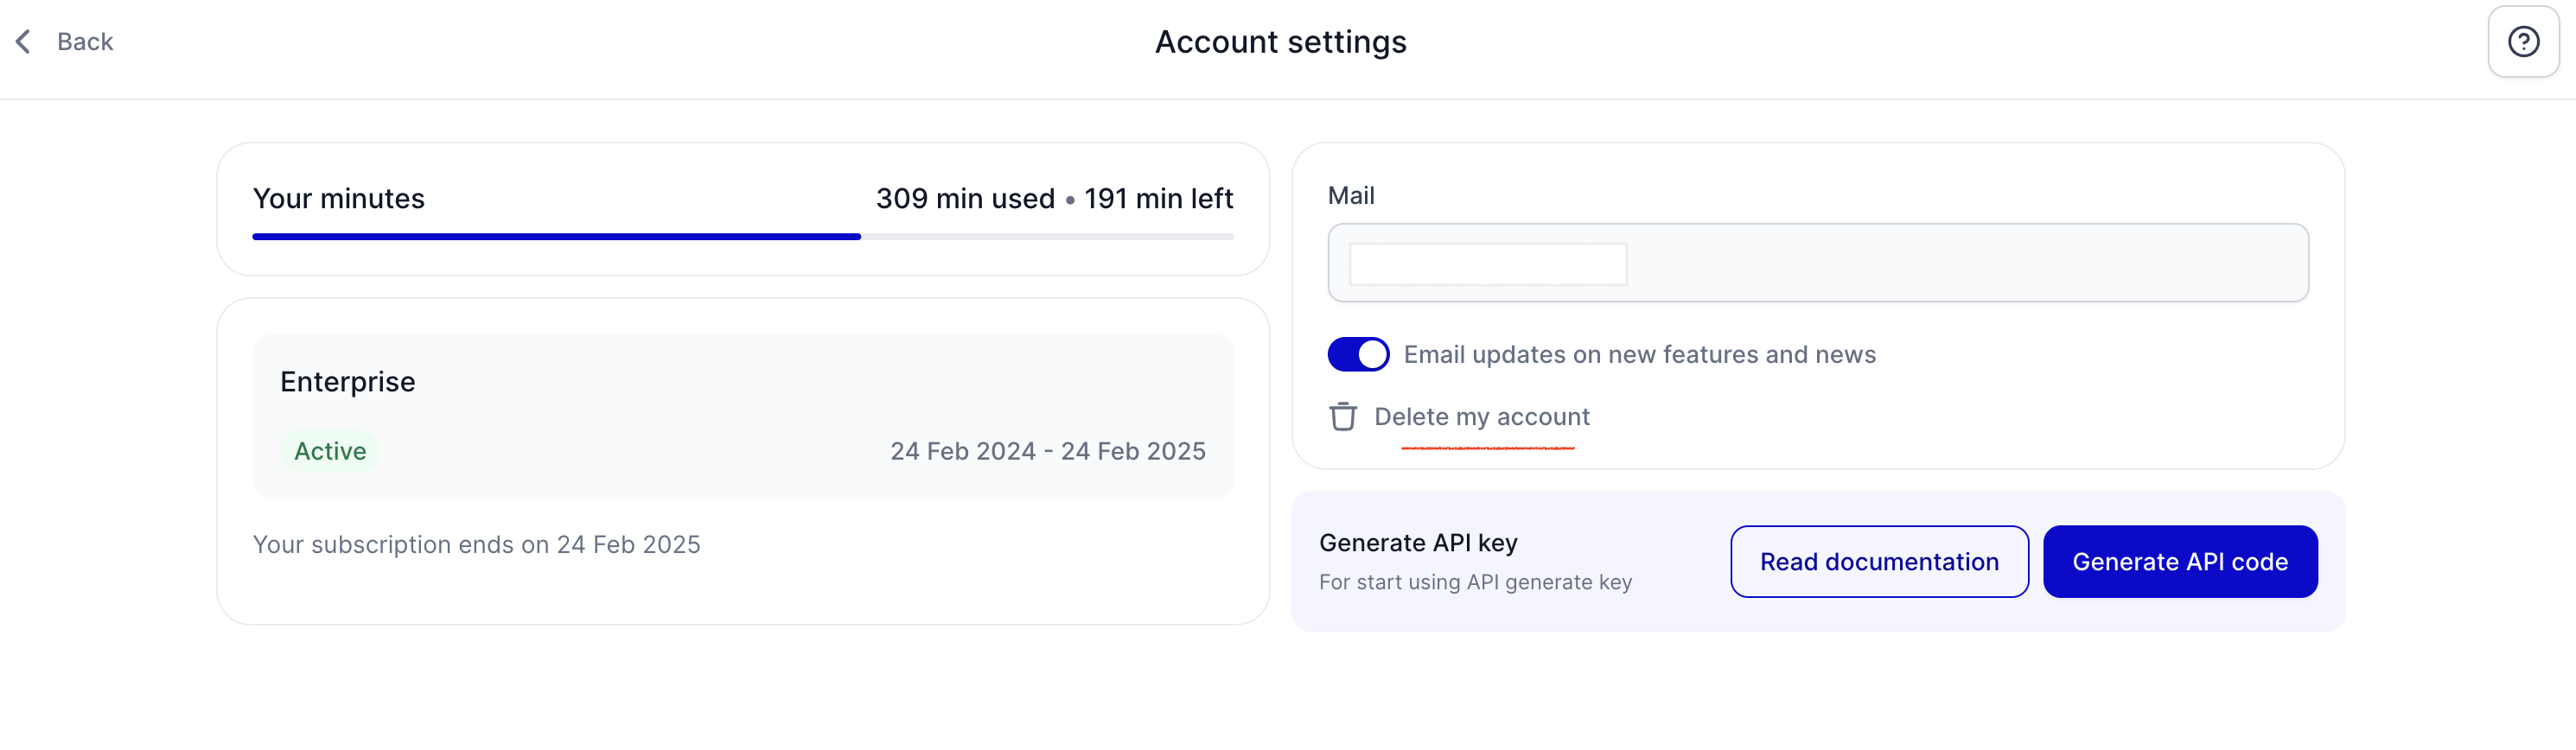Click the minutes usage progress bar
The width and height of the screenshot is (2576, 750).
743,237
